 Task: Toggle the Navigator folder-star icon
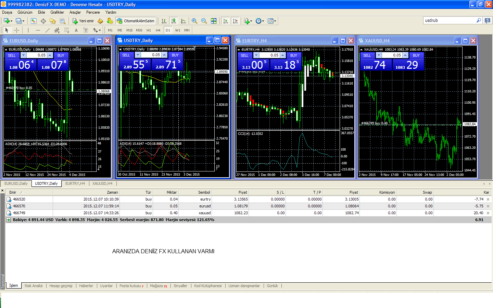coord(52,21)
